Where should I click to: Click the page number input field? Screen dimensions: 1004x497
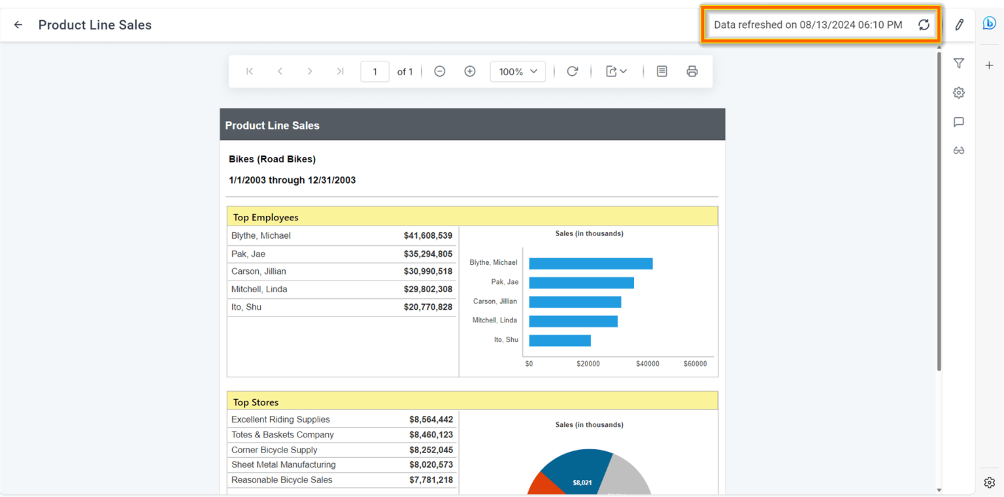click(x=375, y=71)
